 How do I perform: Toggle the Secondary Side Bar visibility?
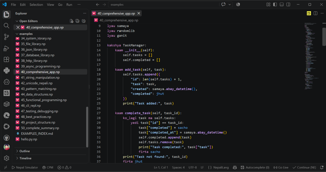click(288, 5)
